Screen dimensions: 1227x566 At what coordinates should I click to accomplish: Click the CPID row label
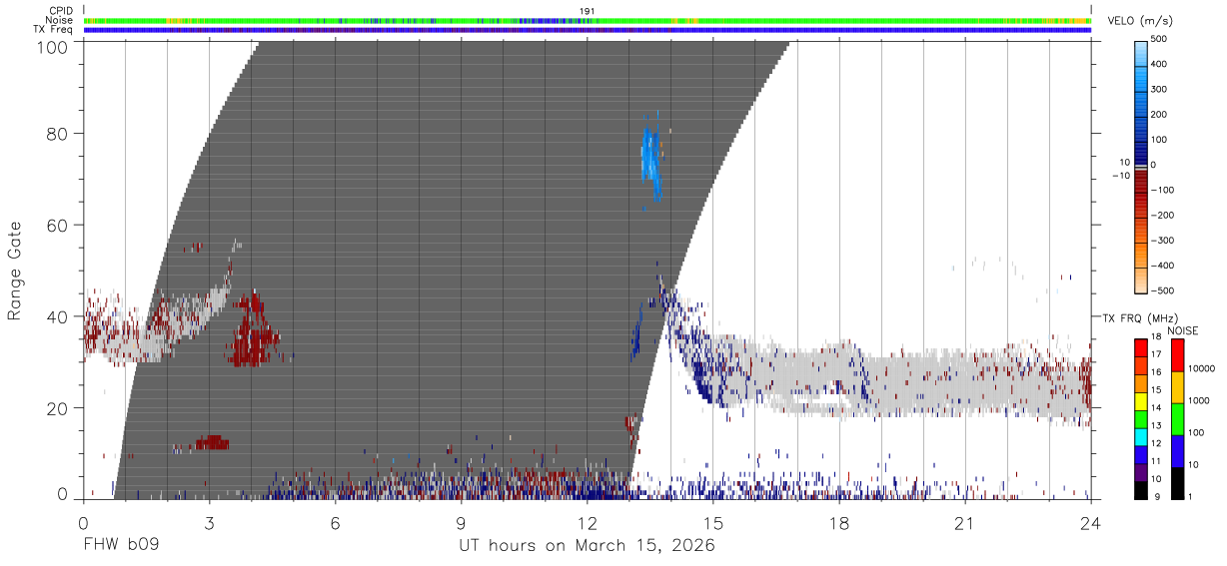[x=60, y=11]
